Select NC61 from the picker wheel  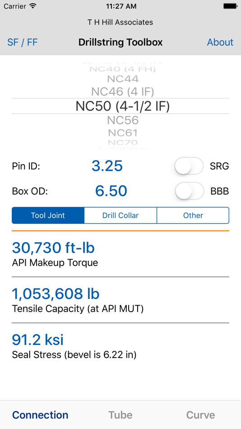(123, 133)
